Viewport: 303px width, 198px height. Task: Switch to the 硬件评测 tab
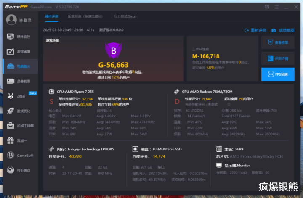pos(52,16)
